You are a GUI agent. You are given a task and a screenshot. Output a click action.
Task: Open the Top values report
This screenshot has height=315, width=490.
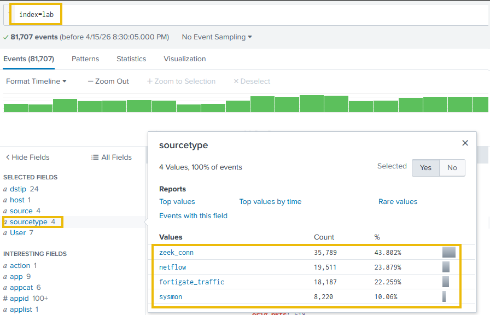click(x=177, y=202)
